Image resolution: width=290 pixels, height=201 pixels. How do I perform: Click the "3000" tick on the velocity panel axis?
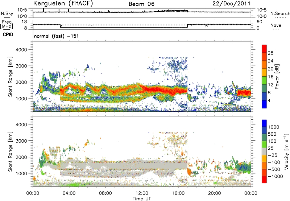(x=21, y=141)
